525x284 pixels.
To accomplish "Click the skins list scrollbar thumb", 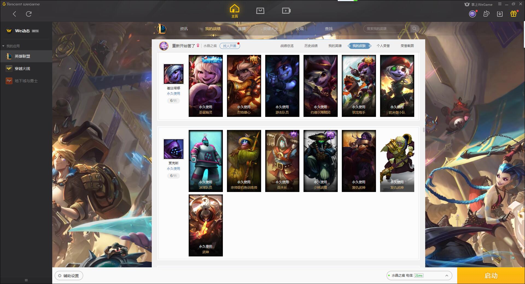I will (x=424, y=130).
